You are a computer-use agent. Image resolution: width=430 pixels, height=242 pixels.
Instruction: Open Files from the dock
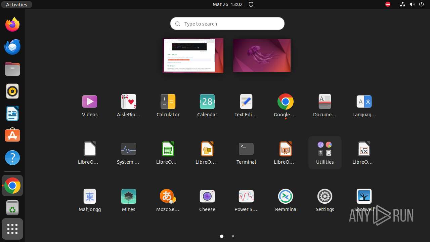pos(12,69)
